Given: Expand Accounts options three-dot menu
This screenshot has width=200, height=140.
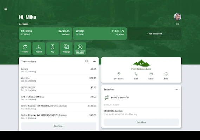Looking at the screenshot, I should pyautogui.click(x=178, y=24).
